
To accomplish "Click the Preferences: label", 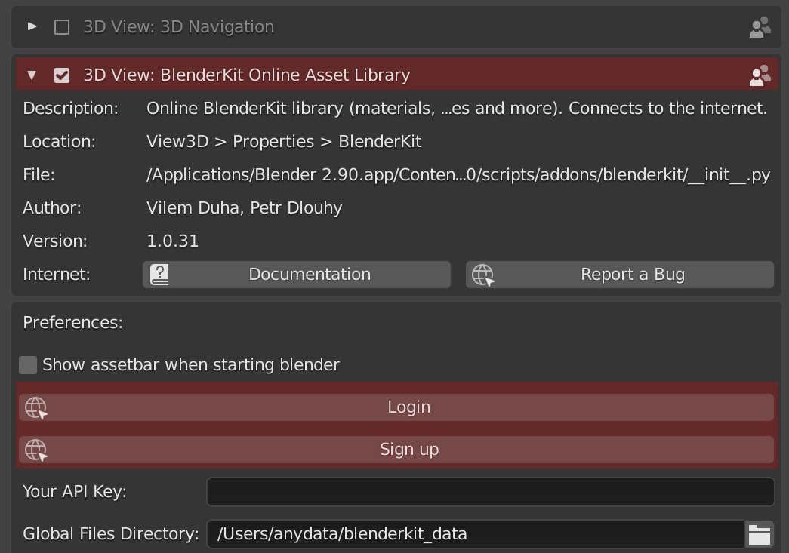I will click(x=73, y=323).
